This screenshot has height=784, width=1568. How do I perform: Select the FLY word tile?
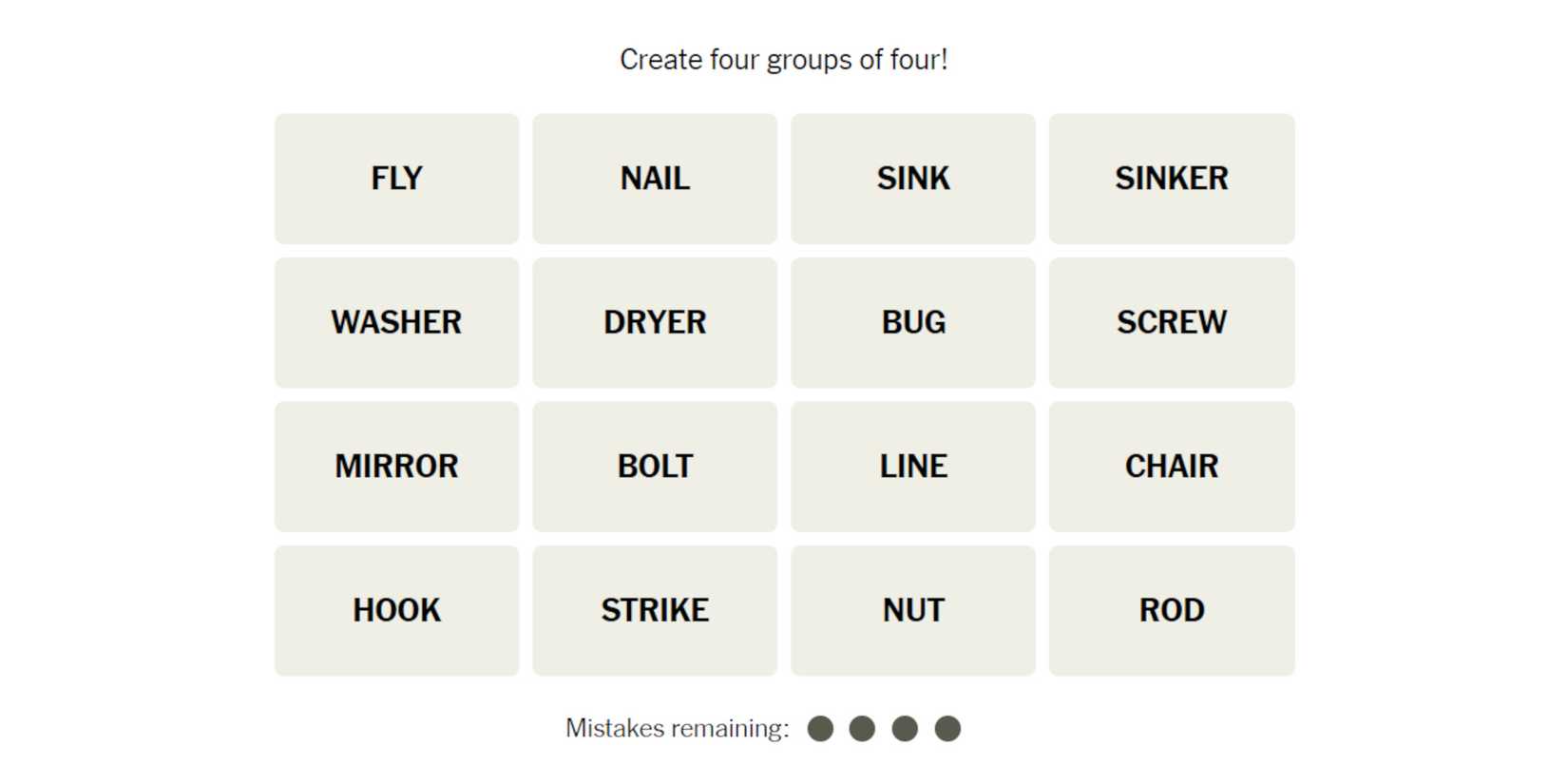click(x=396, y=179)
